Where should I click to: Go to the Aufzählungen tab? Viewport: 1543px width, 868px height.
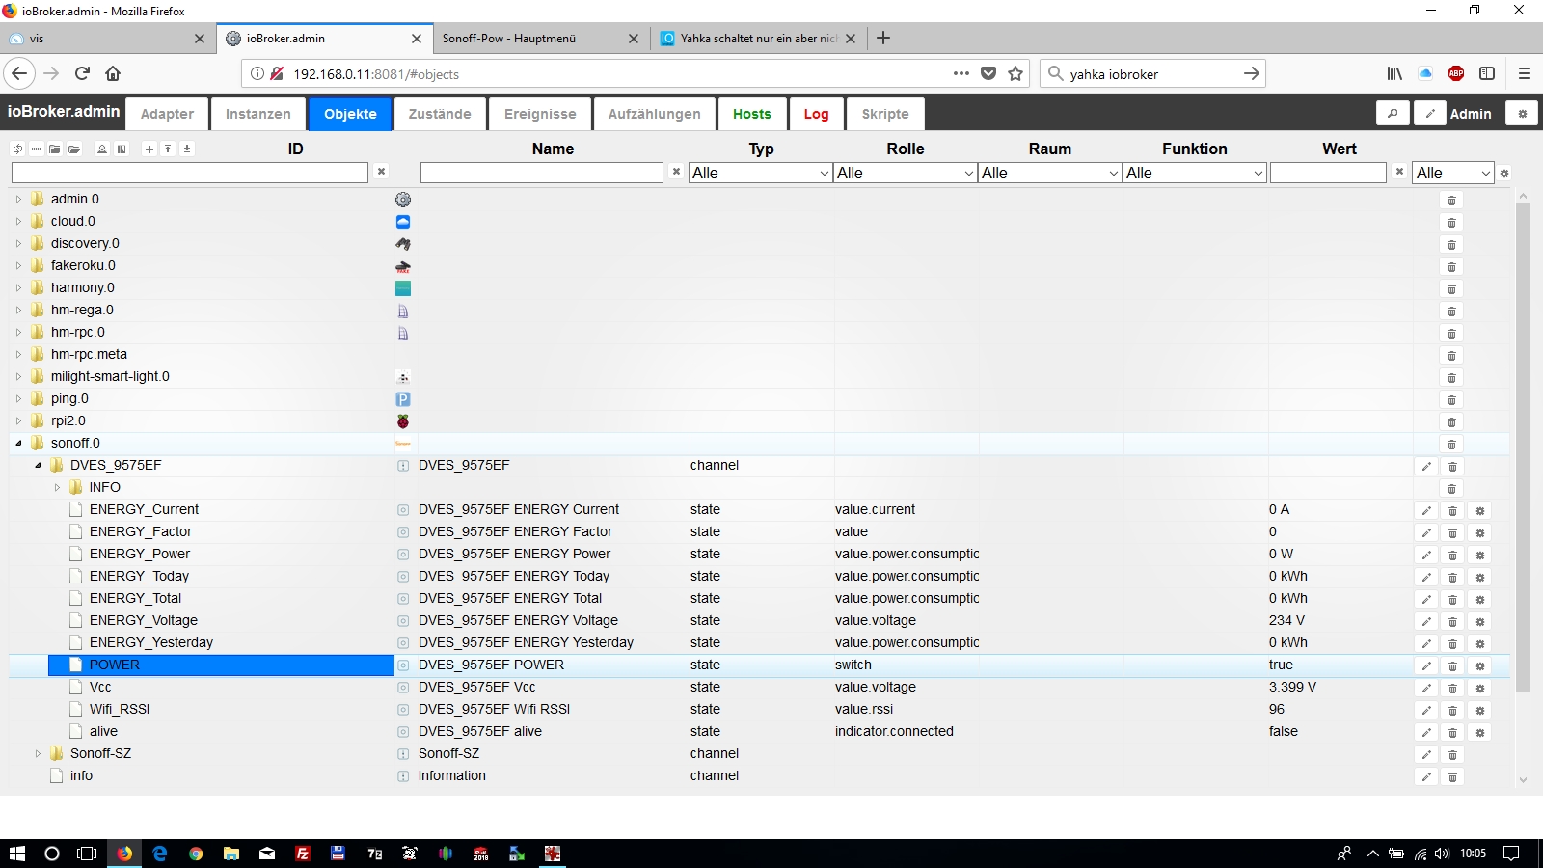[655, 114]
